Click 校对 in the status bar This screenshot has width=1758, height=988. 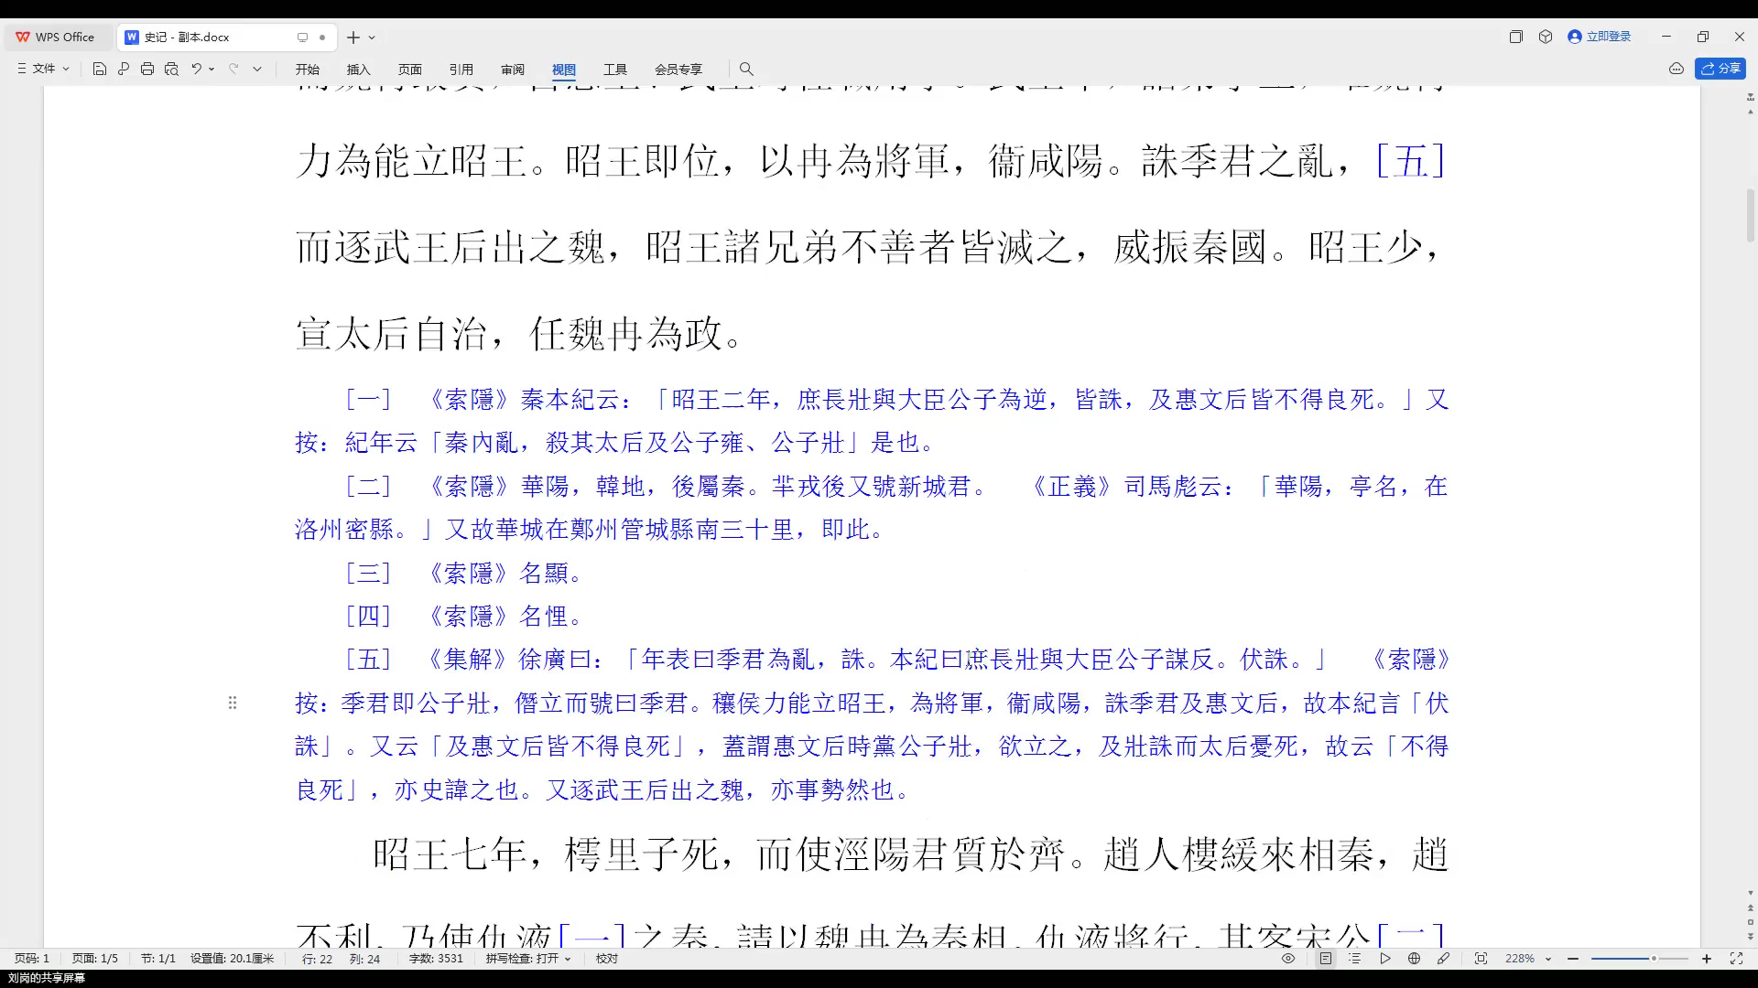pyautogui.click(x=607, y=959)
